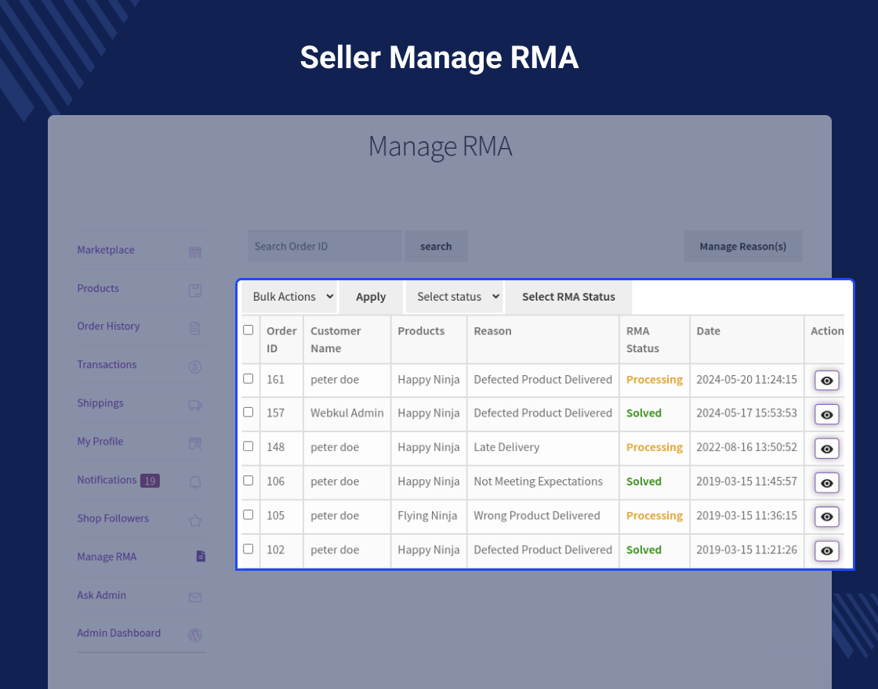The width and height of the screenshot is (878, 689).
Task: Open the Manage RMA document icon
Action: 200,557
